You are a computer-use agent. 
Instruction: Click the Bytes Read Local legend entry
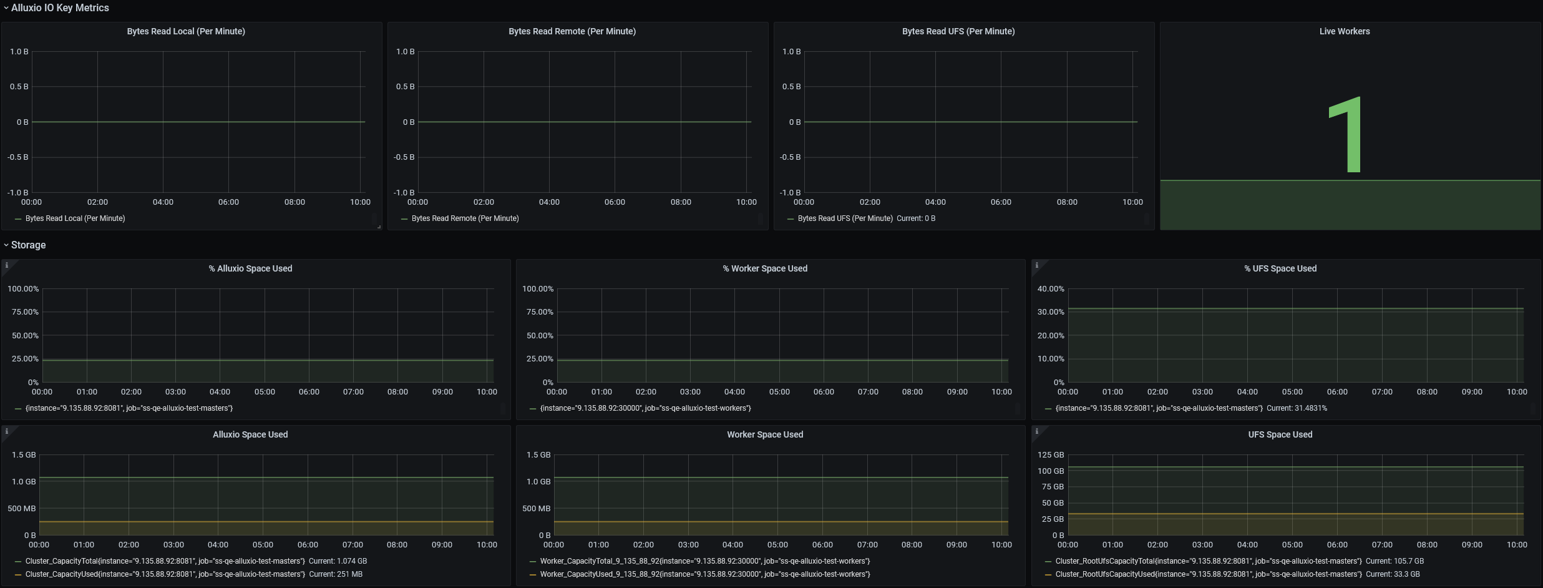75,218
